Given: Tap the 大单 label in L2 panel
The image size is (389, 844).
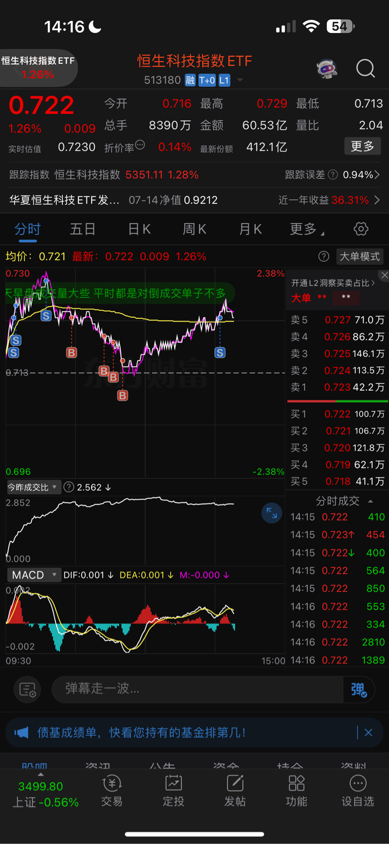Looking at the screenshot, I should point(301,298).
